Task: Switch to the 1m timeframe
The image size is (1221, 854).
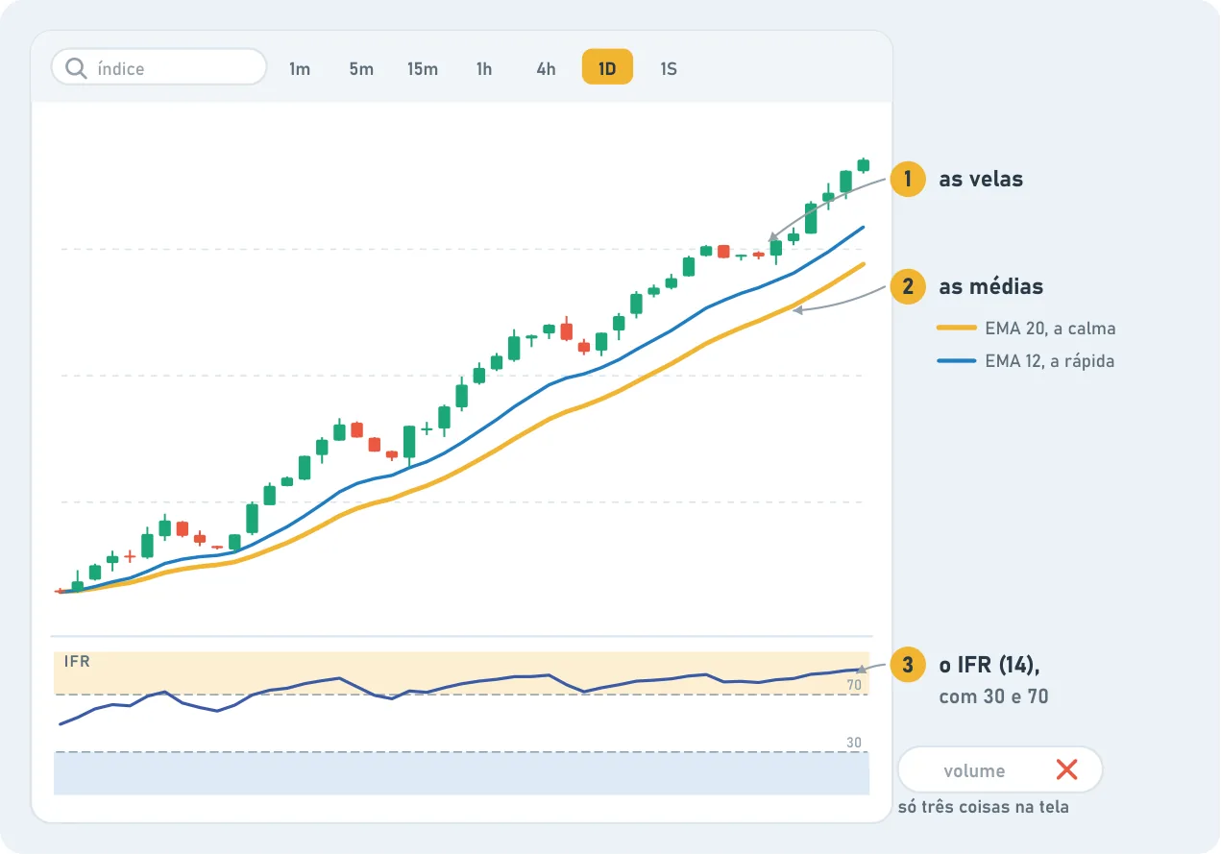Action: click(x=300, y=68)
